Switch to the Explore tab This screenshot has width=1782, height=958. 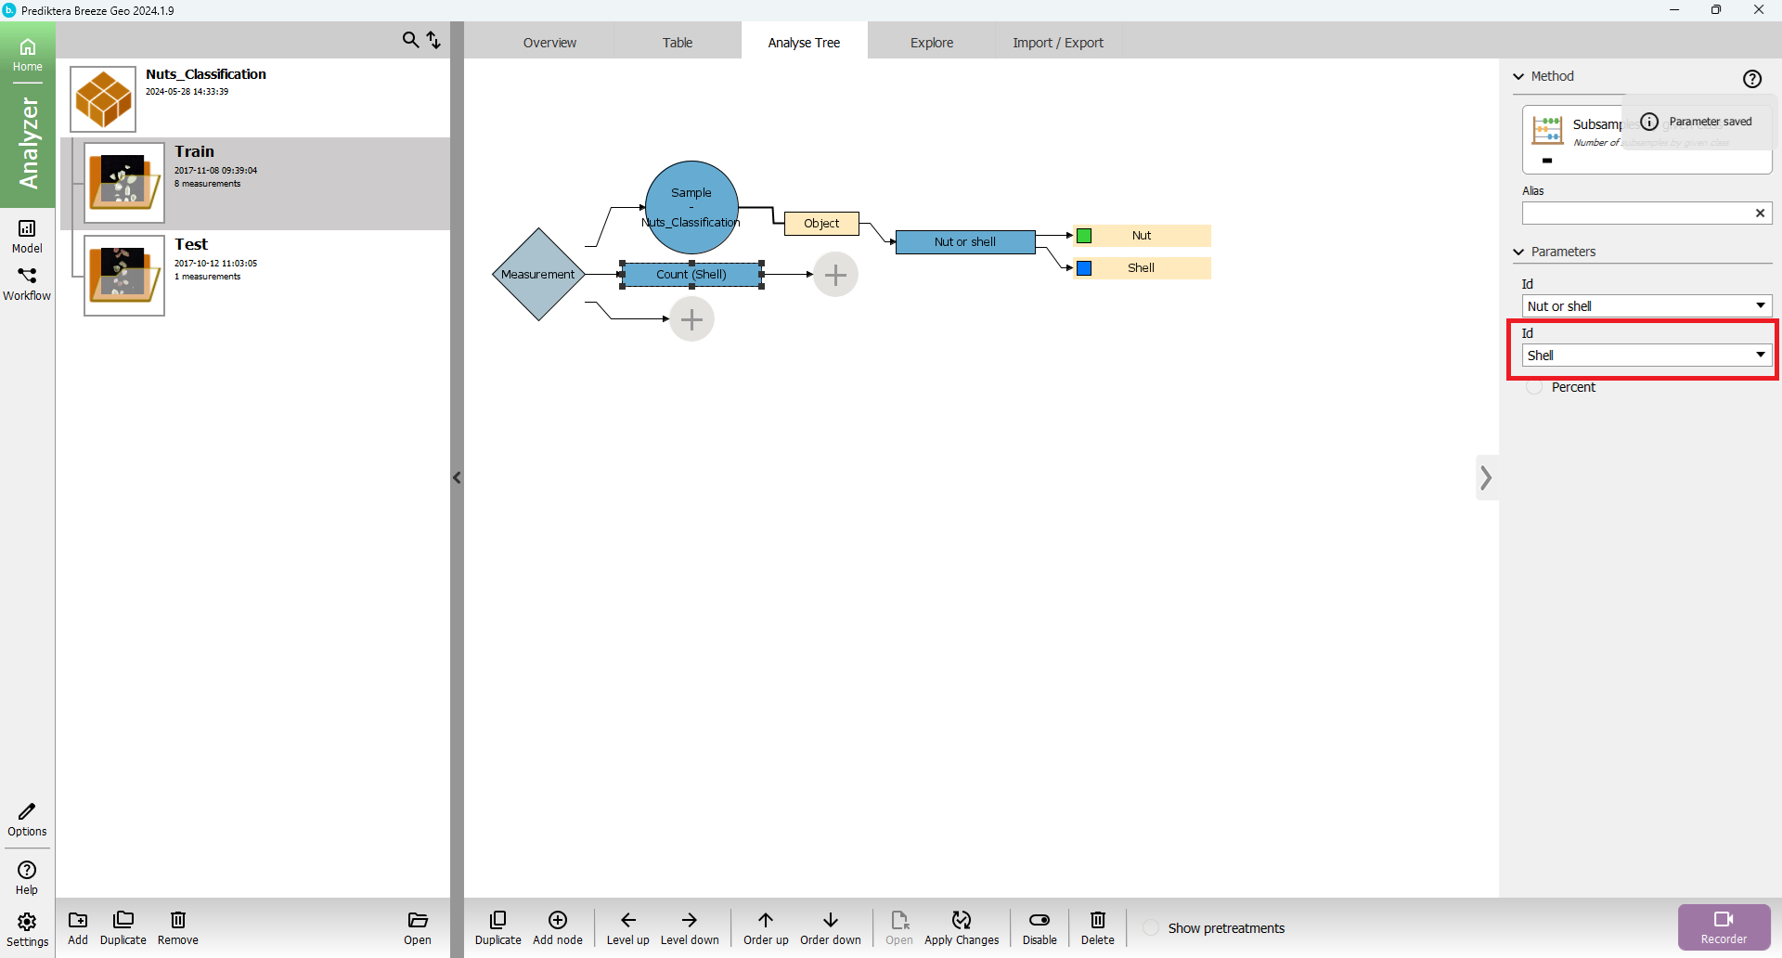[x=931, y=43]
